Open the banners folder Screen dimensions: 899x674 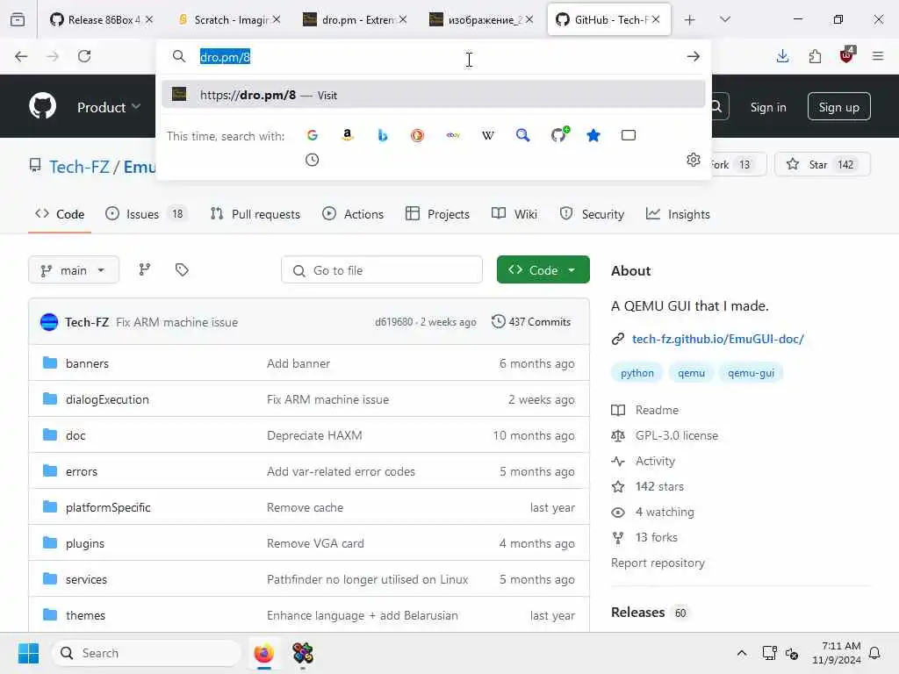87,363
